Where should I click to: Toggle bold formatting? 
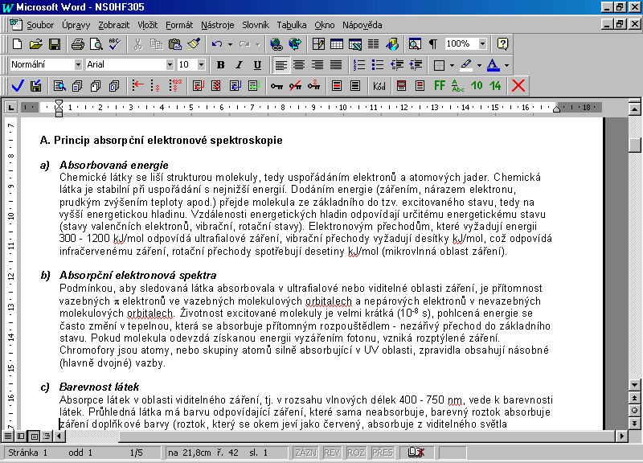(x=219, y=64)
